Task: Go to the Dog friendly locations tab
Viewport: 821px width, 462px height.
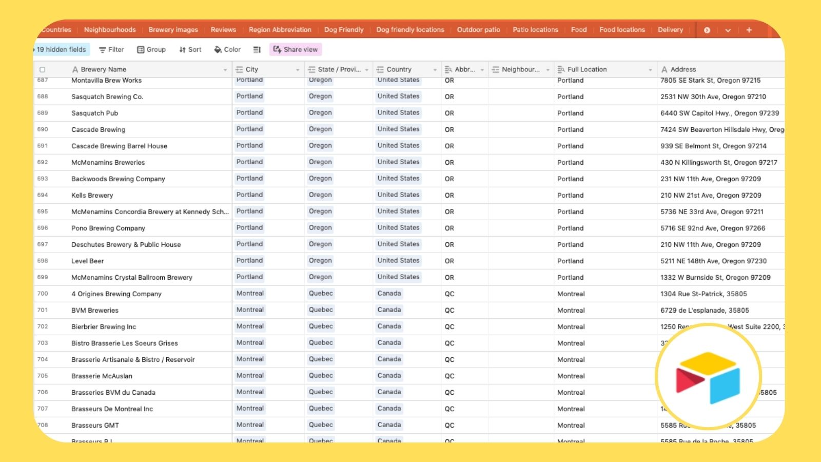Action: pyautogui.click(x=410, y=30)
